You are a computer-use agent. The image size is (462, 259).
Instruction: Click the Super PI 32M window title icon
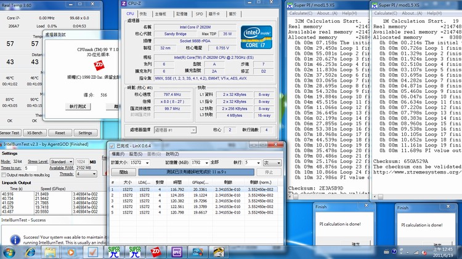tap(290, 5)
